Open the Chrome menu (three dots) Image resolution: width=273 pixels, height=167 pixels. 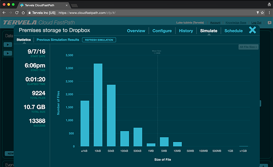[x=268, y=13]
